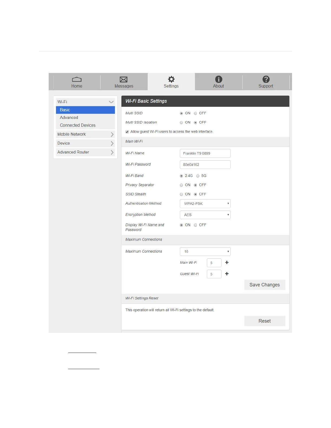Toggle guest Wi-Fi web interface access checkbox
331x428 pixels.
pyautogui.click(x=127, y=132)
